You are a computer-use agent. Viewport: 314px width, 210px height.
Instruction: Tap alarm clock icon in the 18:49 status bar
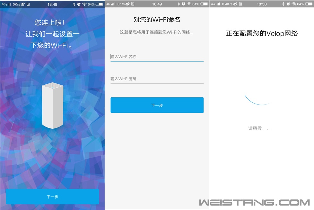tap(183, 4)
